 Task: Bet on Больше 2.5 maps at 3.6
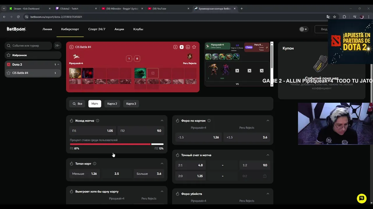(149, 174)
